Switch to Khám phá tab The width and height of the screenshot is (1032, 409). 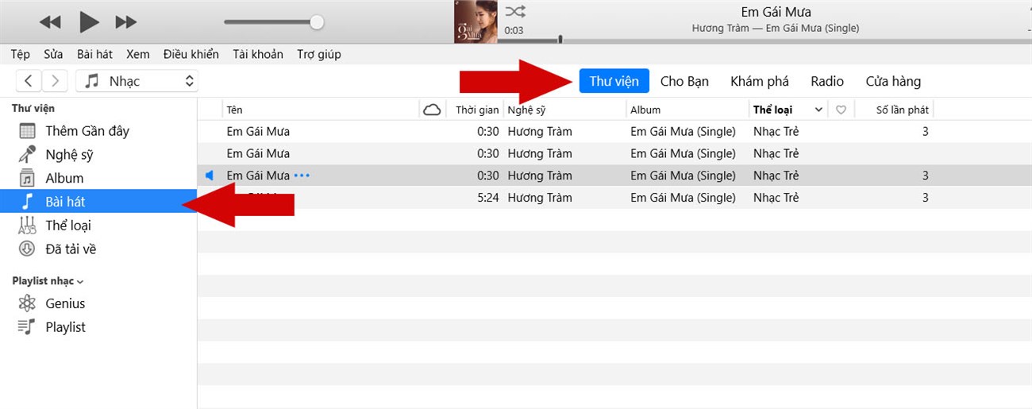pos(760,81)
